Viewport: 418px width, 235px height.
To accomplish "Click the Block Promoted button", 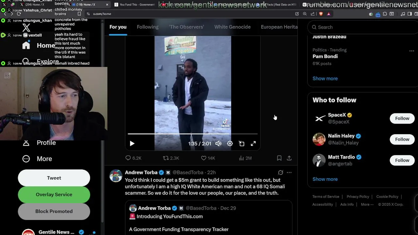I will 54,211.
